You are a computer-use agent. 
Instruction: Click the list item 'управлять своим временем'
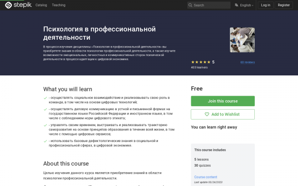112,129
